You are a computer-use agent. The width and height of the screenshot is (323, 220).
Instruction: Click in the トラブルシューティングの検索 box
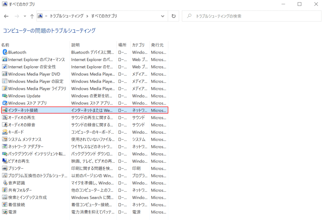[251, 16]
